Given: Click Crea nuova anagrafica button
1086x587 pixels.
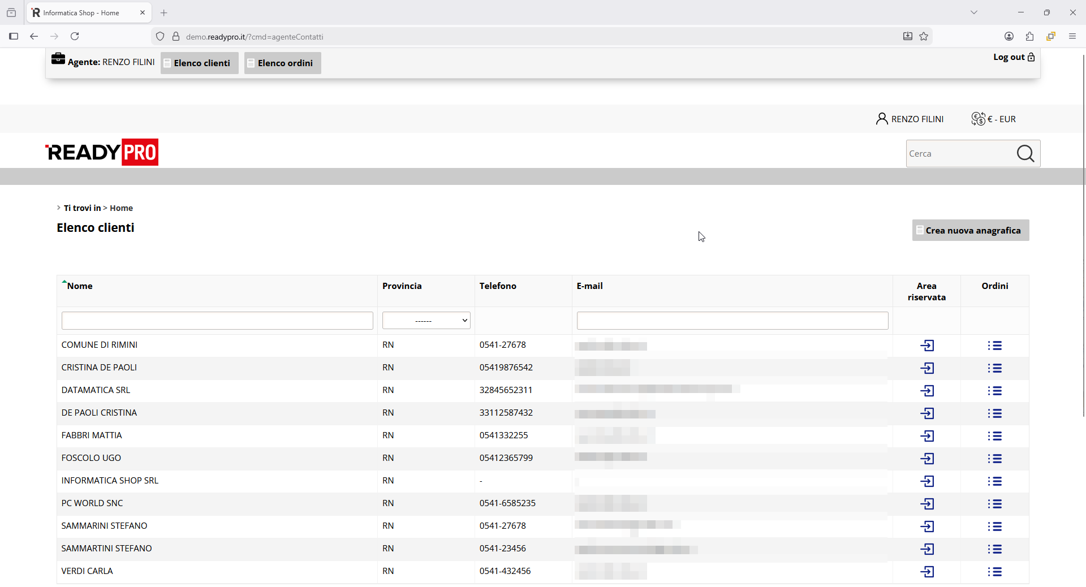Looking at the screenshot, I should pos(971,230).
